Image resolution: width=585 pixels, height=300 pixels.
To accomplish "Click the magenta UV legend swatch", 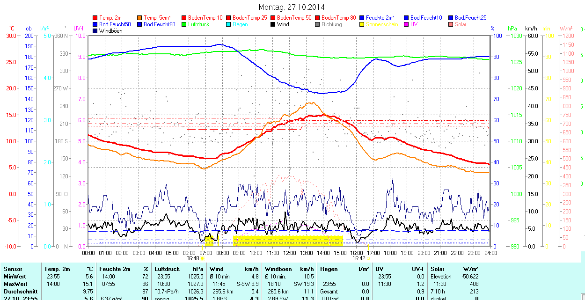I will 407,24.
